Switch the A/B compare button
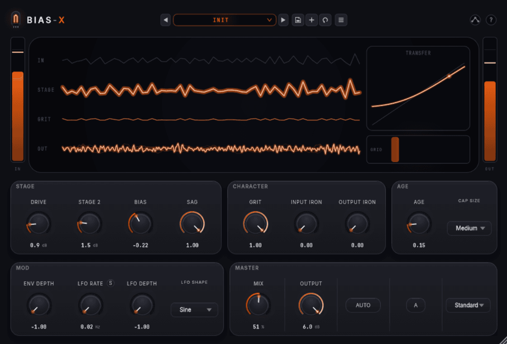Viewport: 507px width, 344px height. tap(416, 305)
